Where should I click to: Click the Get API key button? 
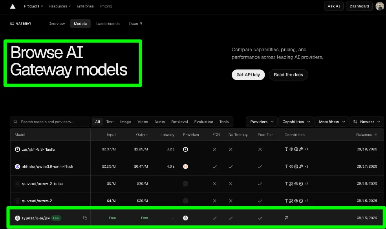248,75
